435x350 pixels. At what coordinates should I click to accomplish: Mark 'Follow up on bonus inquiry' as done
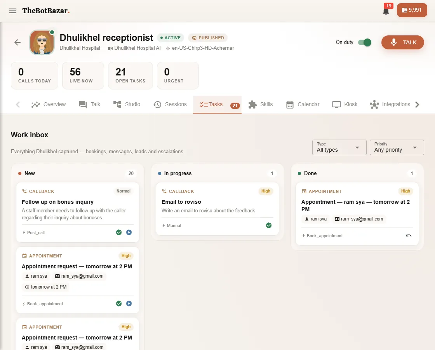click(x=119, y=233)
